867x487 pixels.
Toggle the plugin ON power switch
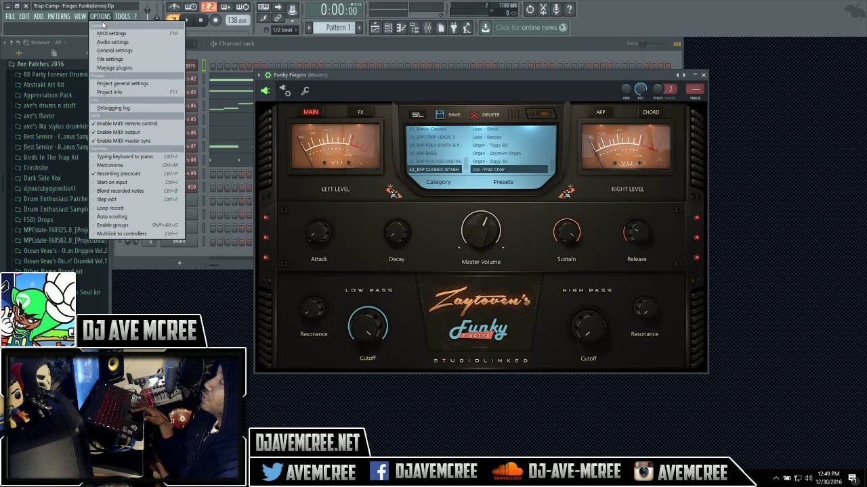[540, 114]
